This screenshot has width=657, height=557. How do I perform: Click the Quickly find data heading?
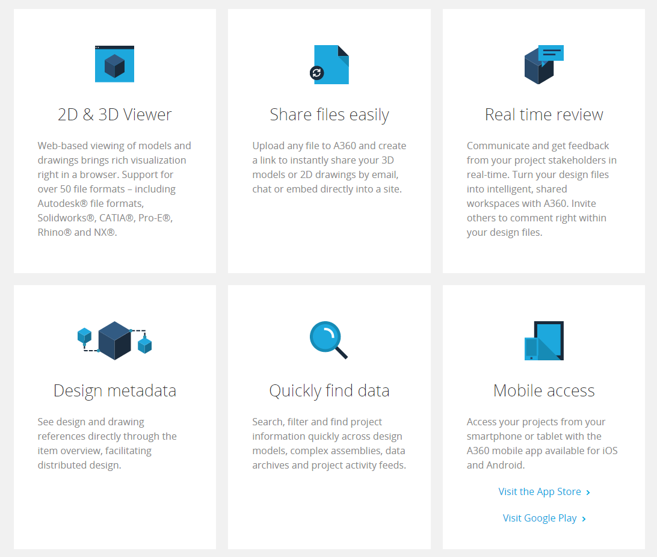coord(329,391)
